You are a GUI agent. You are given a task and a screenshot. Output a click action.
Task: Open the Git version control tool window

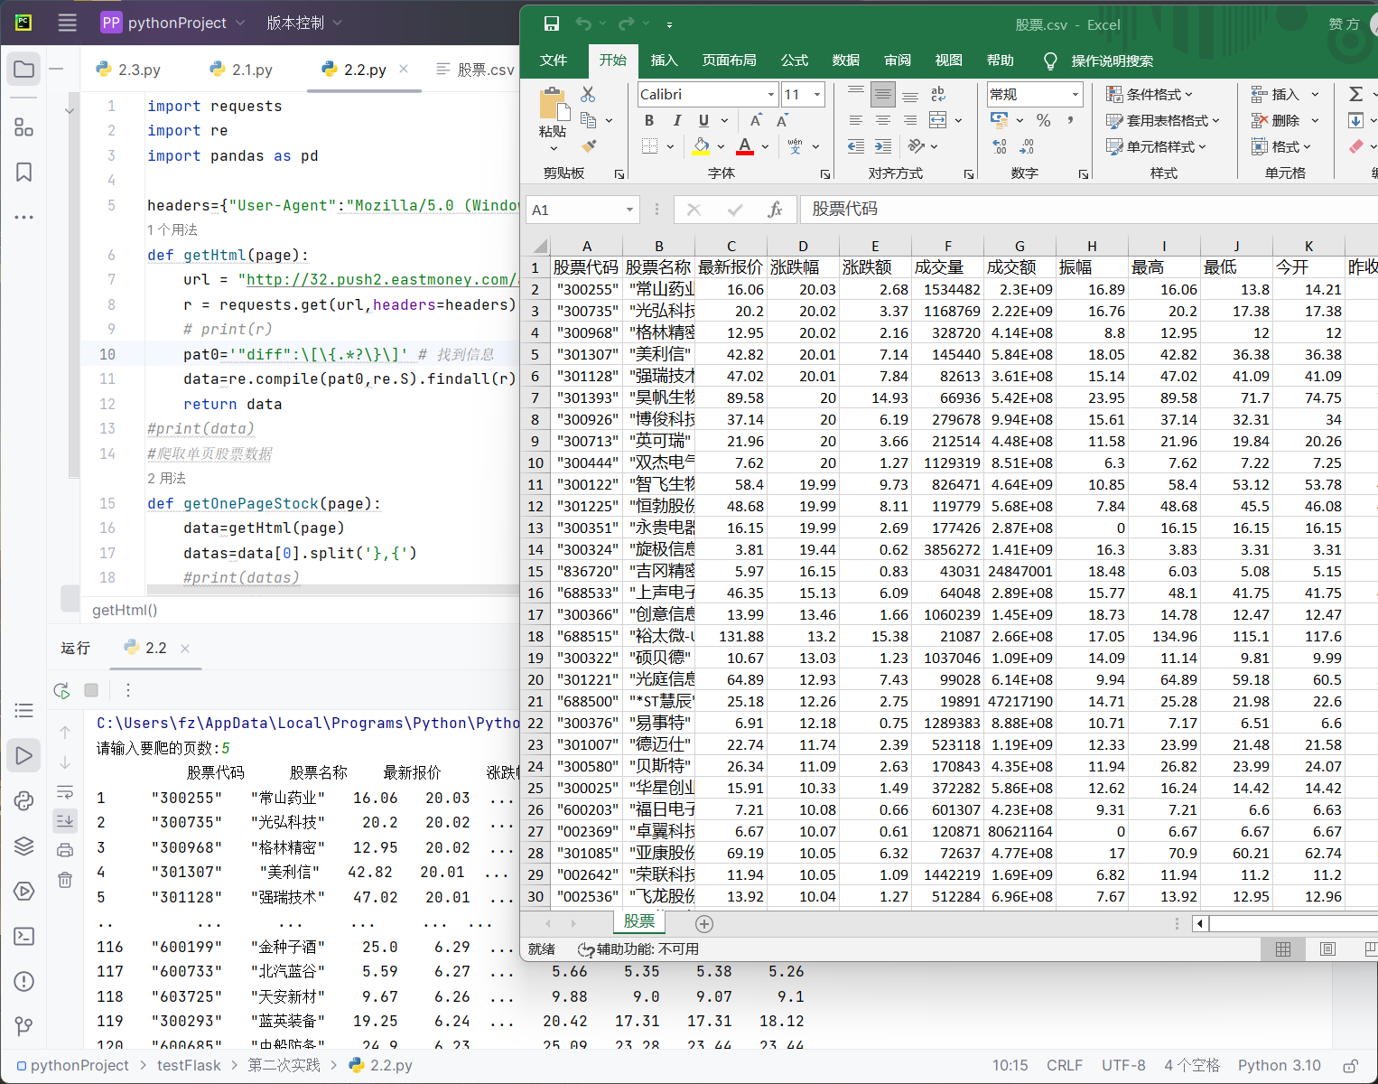tap(24, 1026)
